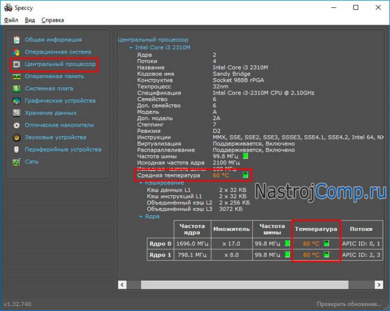Screen dimensions: 390x311
Task: Click the Общая информация sidebar icon
Action: click(x=16, y=40)
